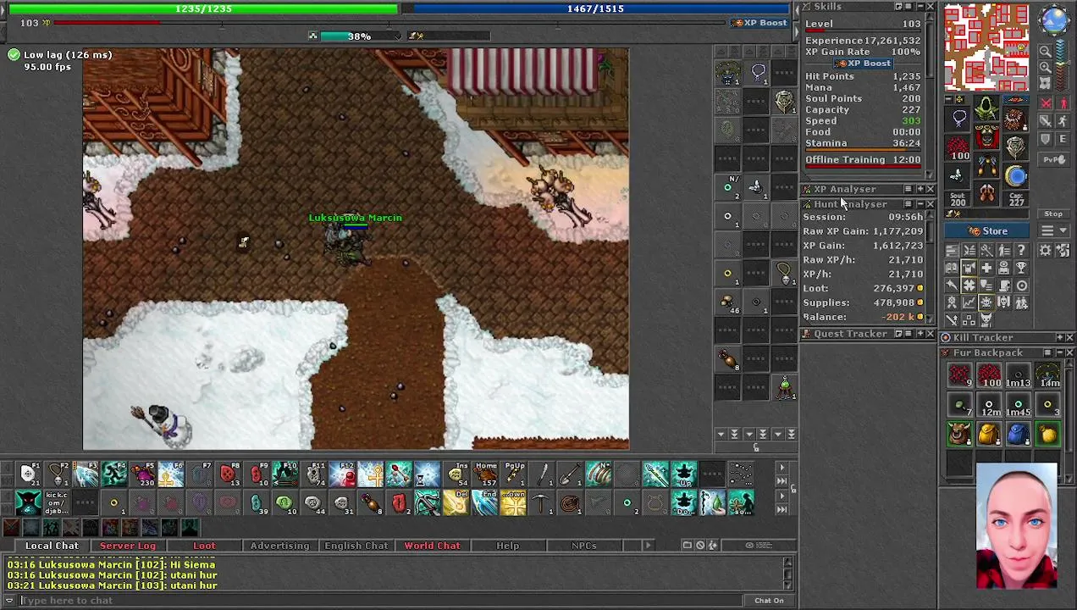Toggle the PvP mode button
This screenshot has width=1077, height=610.
coord(1053,159)
